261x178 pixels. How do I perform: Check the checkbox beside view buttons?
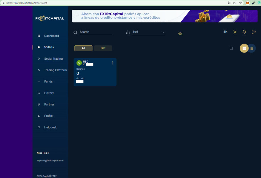click(x=231, y=48)
